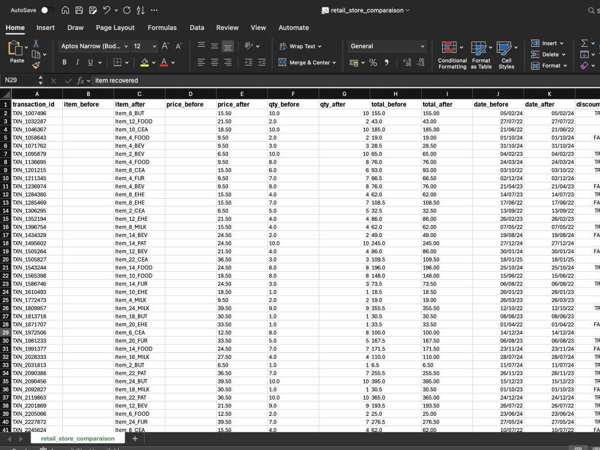The height and width of the screenshot is (450, 600).
Task: Apply the red font color
Action: (x=164, y=62)
